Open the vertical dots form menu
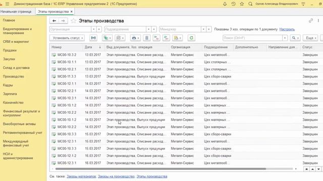Image resolution: width=323 pixels, height=181 pixels. (x=318, y=21)
